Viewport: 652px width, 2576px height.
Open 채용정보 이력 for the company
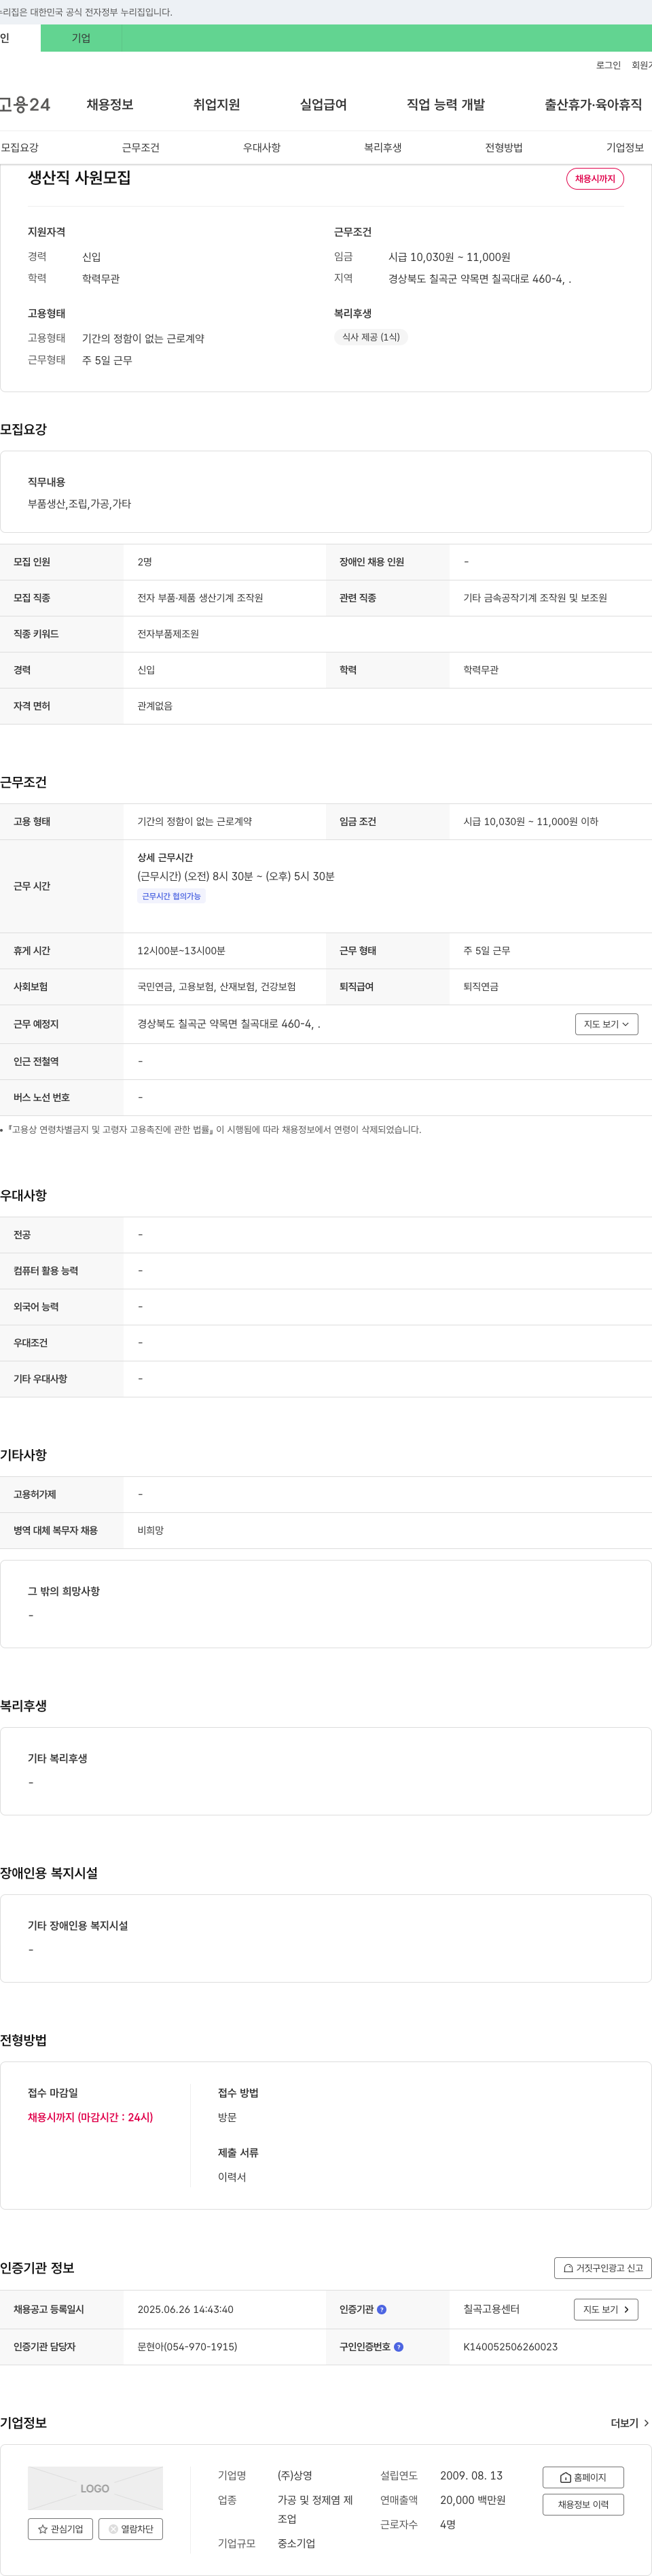click(x=583, y=2504)
